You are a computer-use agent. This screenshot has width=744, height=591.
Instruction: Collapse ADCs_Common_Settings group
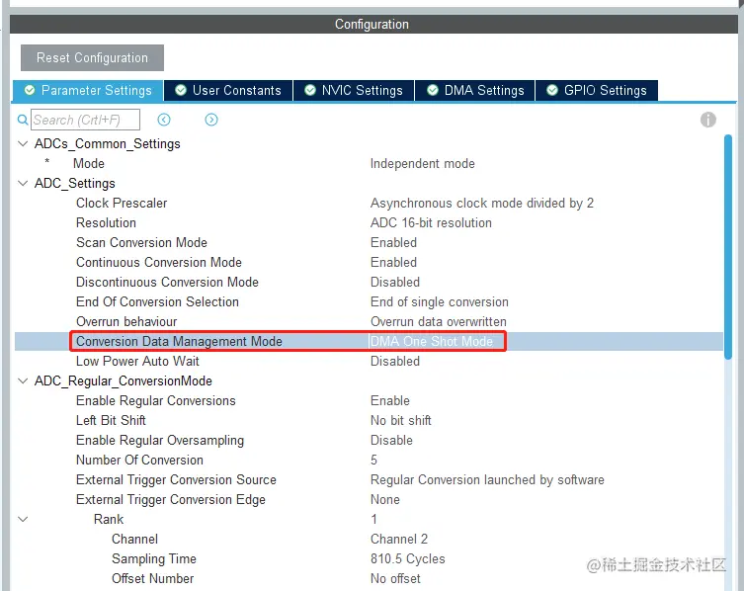[x=23, y=143]
